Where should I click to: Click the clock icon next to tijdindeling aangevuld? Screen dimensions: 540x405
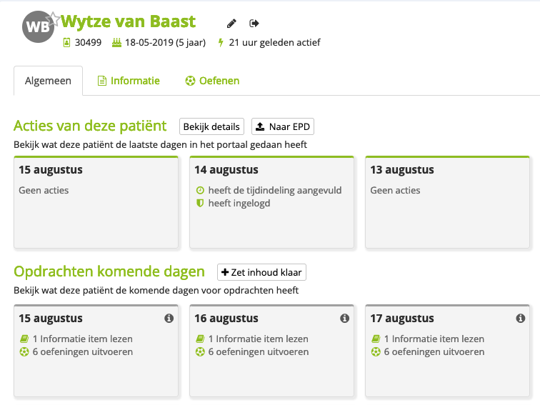click(200, 191)
